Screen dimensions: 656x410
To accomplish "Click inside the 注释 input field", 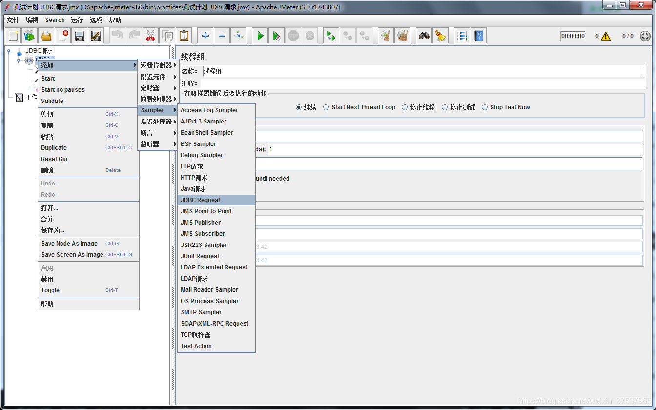I will [x=423, y=83].
